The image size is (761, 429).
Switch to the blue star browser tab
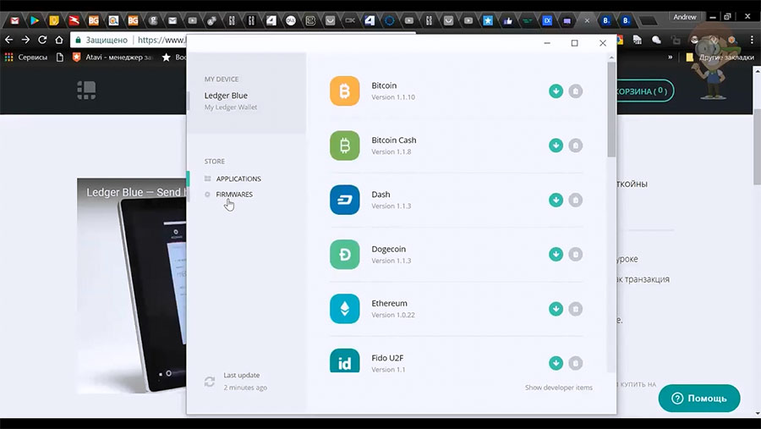click(488, 20)
